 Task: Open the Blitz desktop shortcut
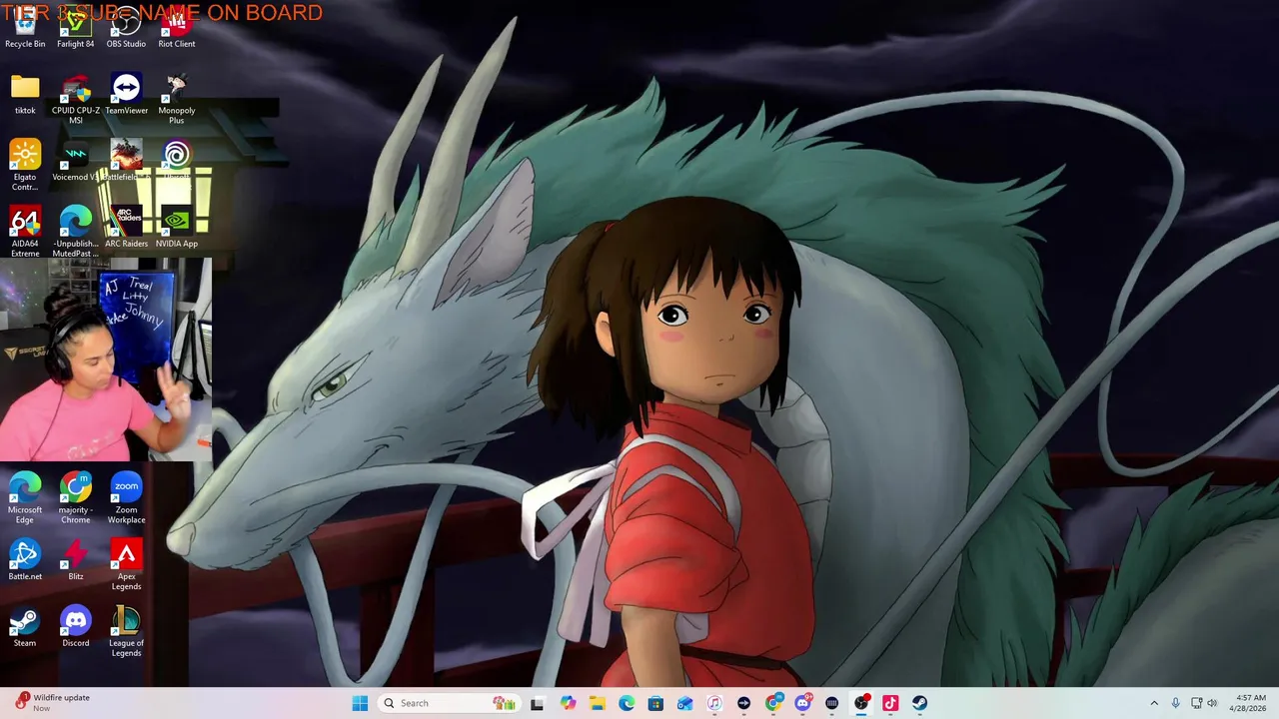coord(76,560)
